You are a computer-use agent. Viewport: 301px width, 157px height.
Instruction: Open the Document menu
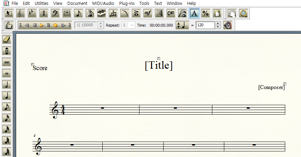click(x=77, y=3)
